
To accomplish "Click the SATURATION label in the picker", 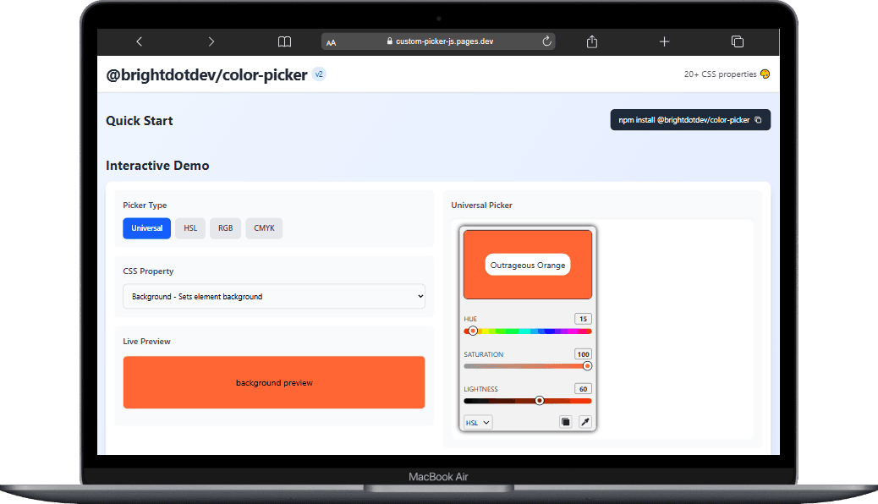I will 483,354.
